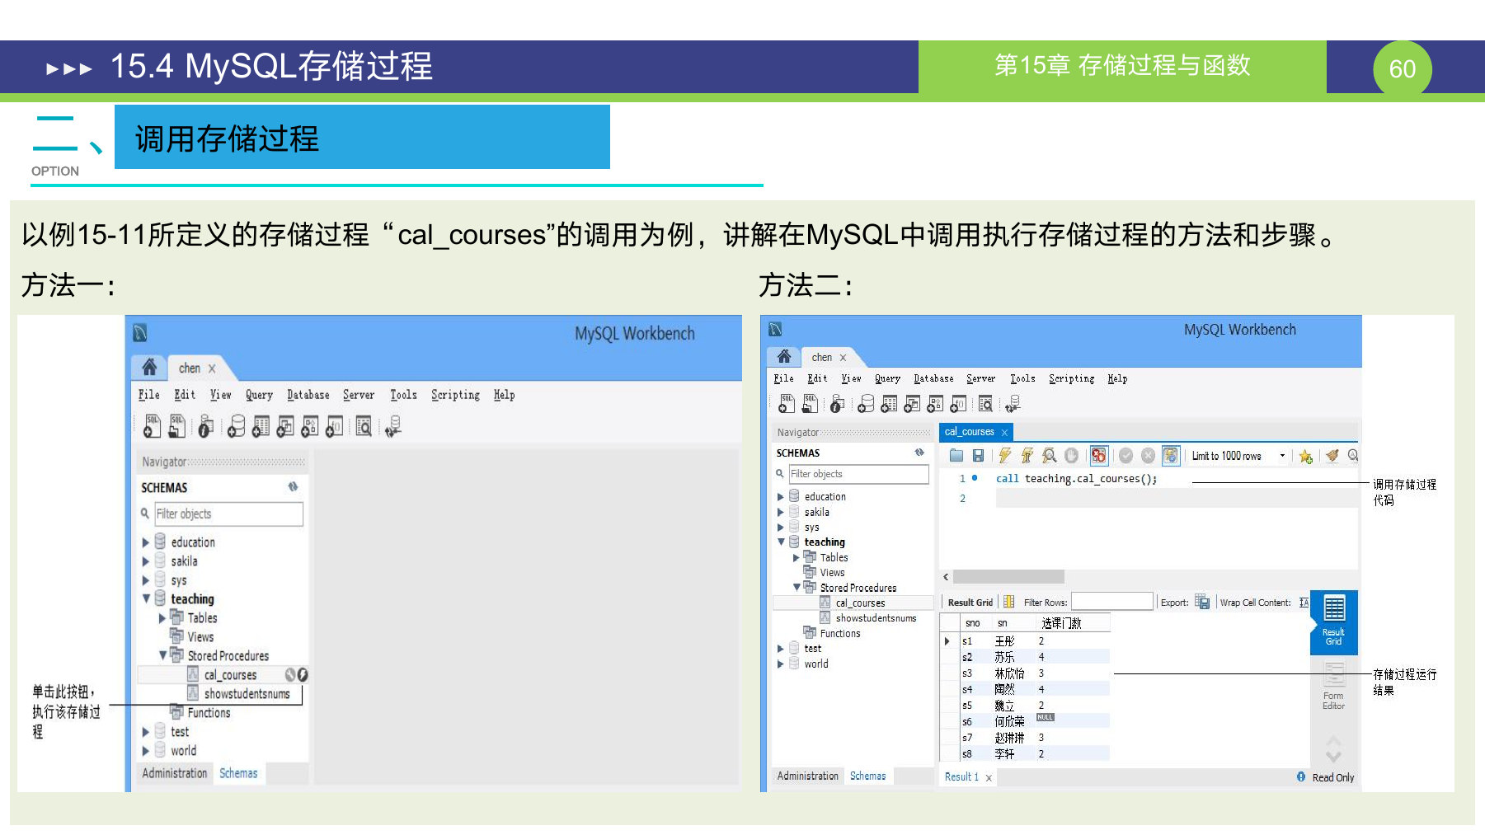Open the Scripting menu in right Workbench window
This screenshot has width=1485, height=835.
tap(1072, 378)
